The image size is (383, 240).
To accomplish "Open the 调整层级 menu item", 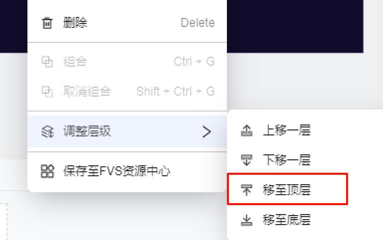I will pyautogui.click(x=127, y=131).
